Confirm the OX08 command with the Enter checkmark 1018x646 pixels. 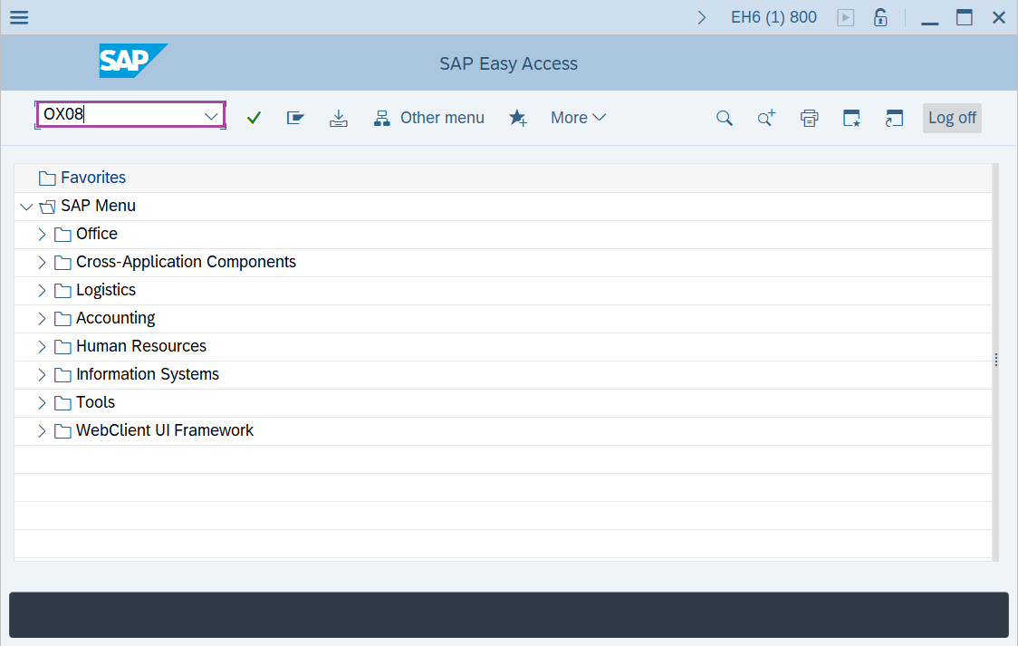(x=254, y=117)
